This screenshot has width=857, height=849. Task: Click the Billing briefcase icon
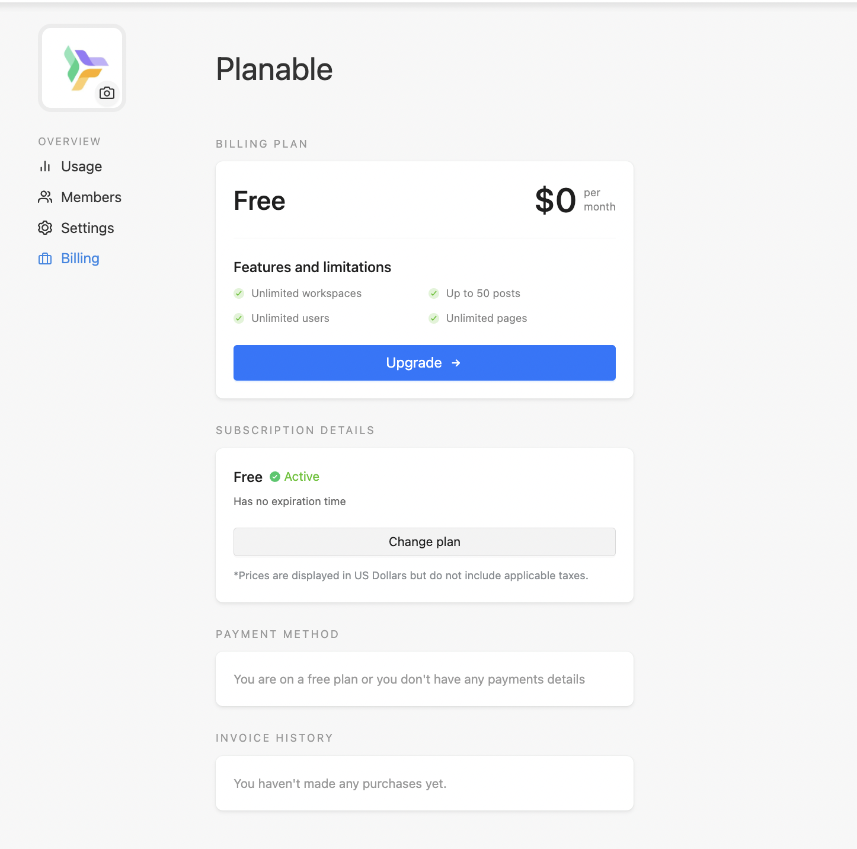(x=45, y=259)
